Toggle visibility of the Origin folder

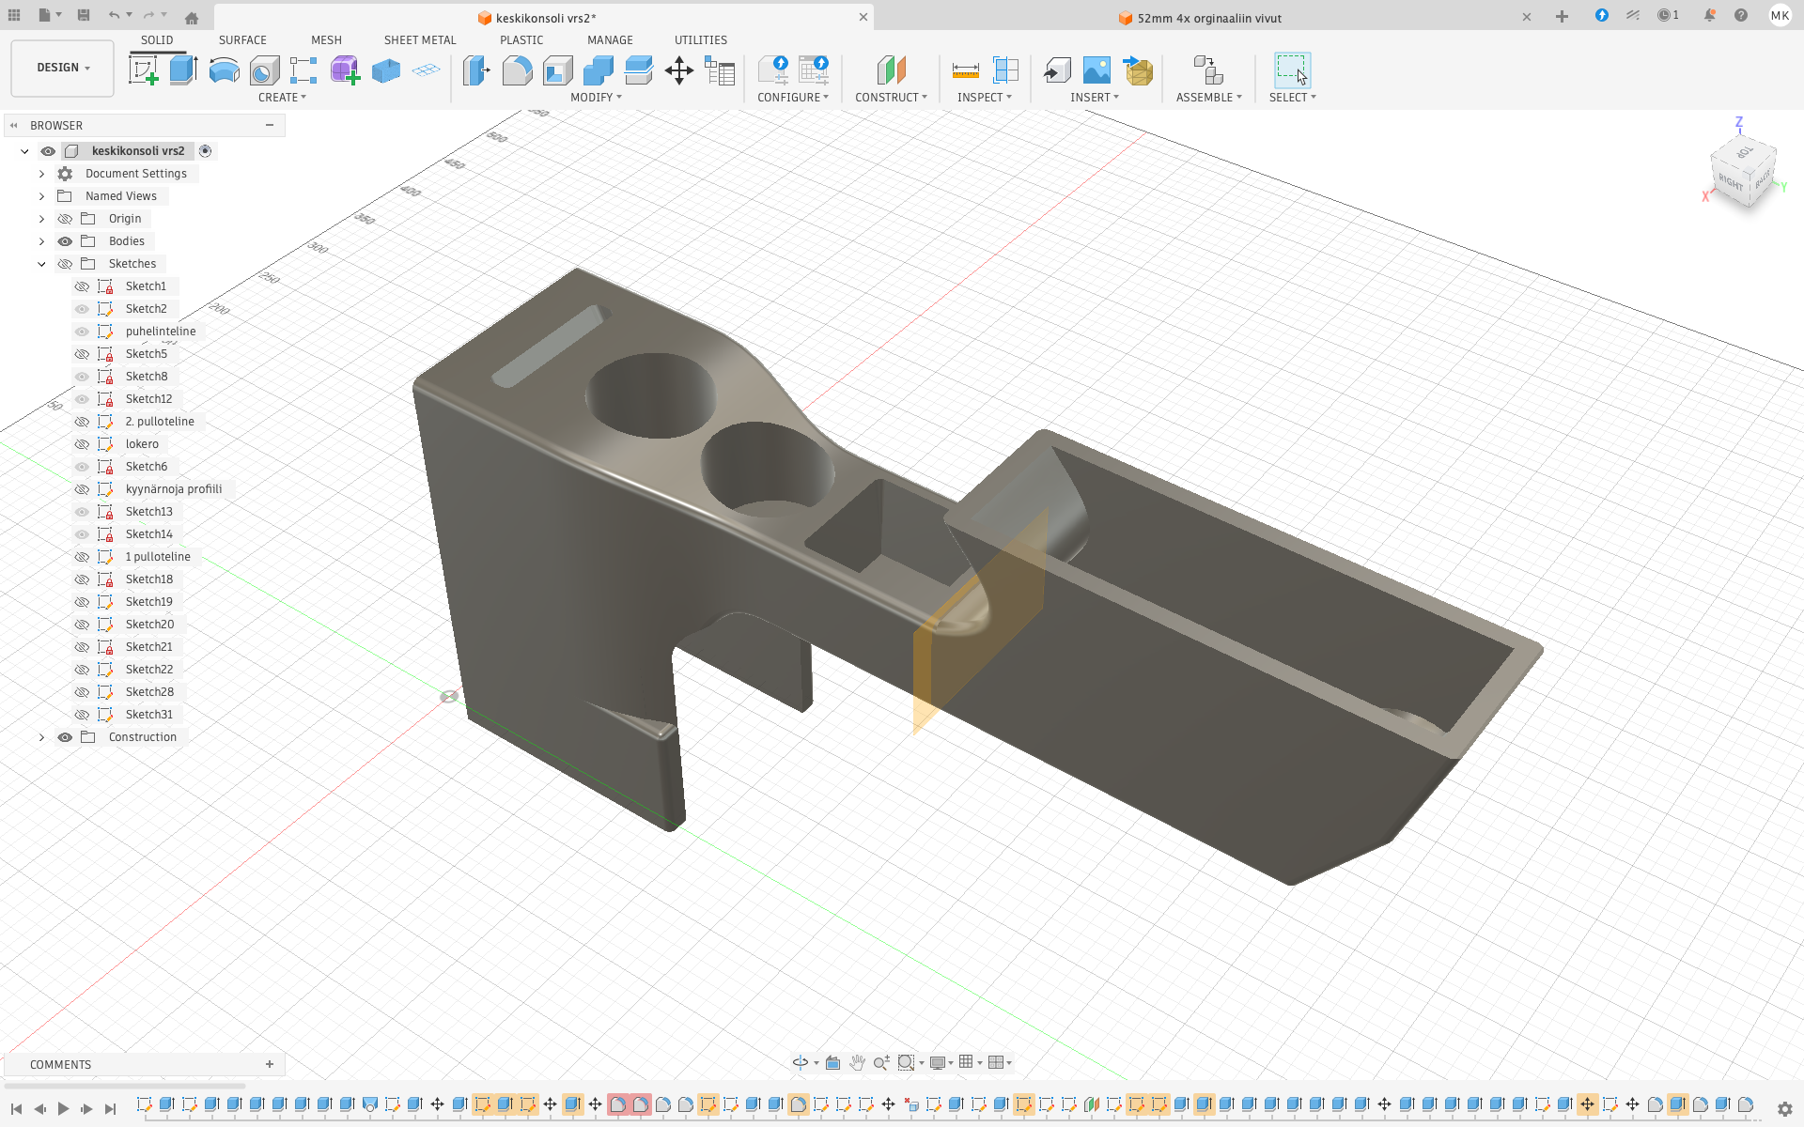pyautogui.click(x=65, y=219)
